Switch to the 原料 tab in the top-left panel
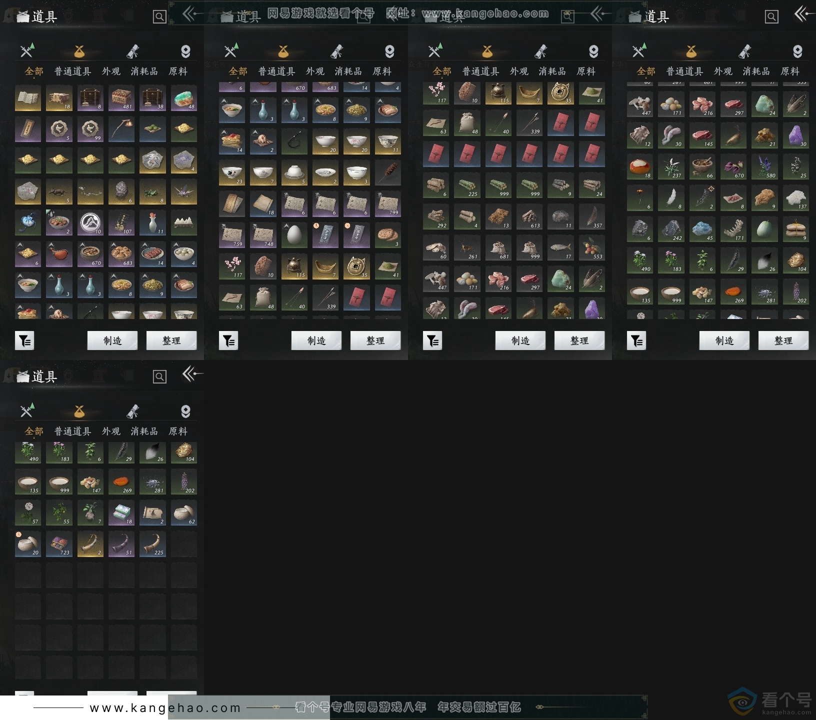Image resolution: width=816 pixels, height=720 pixels. pyautogui.click(x=178, y=71)
